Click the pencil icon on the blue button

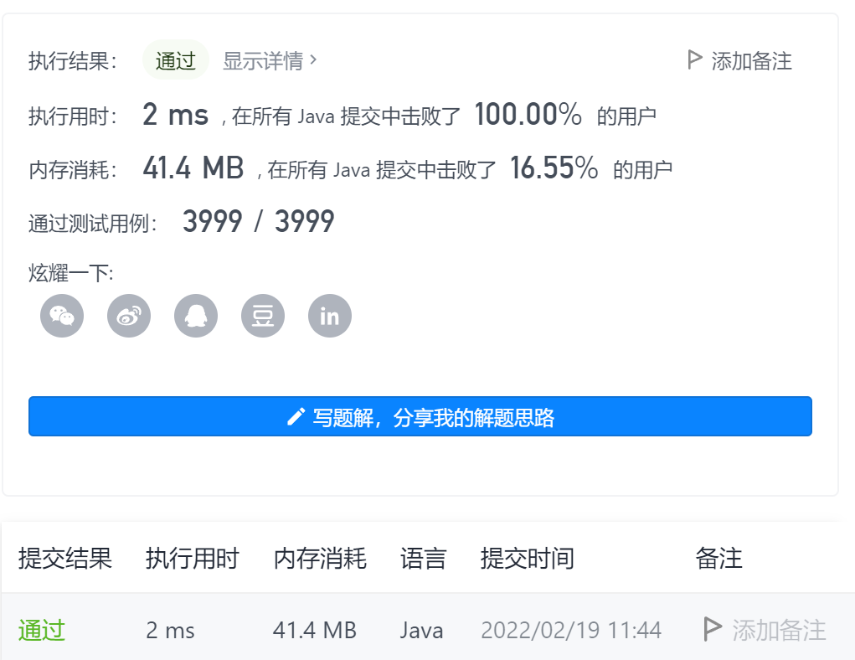click(295, 415)
